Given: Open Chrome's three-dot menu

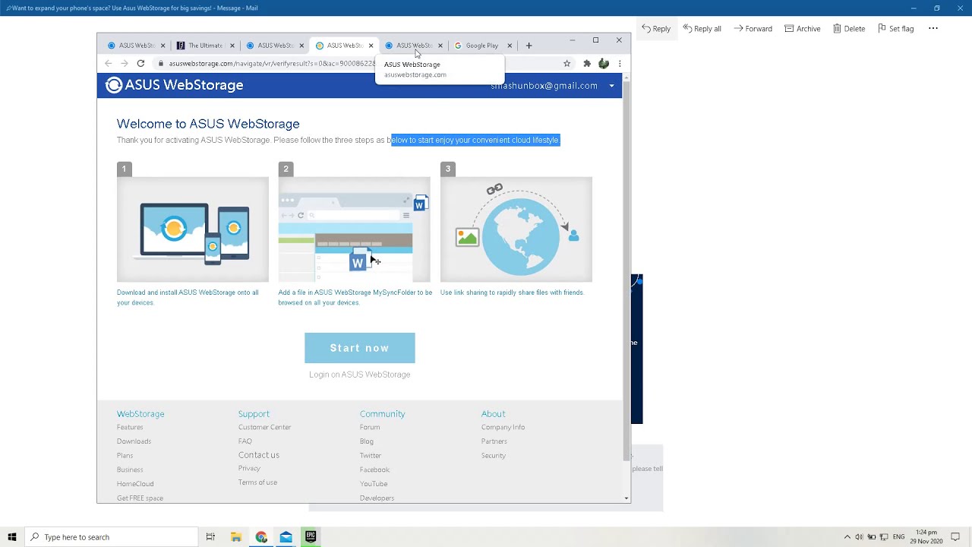Looking at the screenshot, I should tap(620, 64).
